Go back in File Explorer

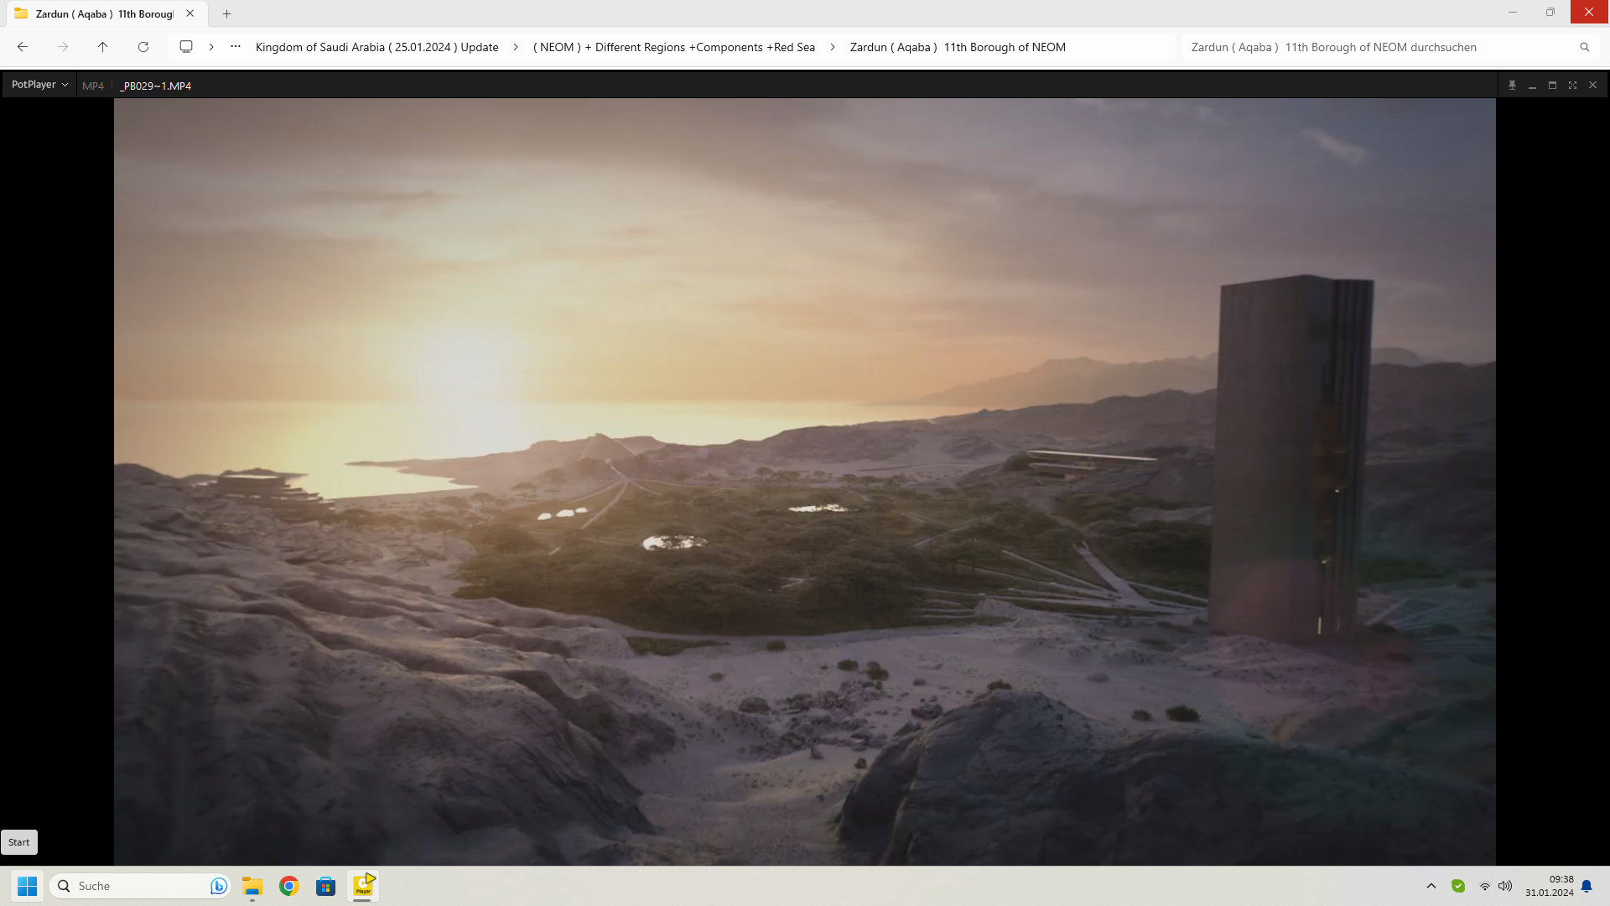(23, 47)
